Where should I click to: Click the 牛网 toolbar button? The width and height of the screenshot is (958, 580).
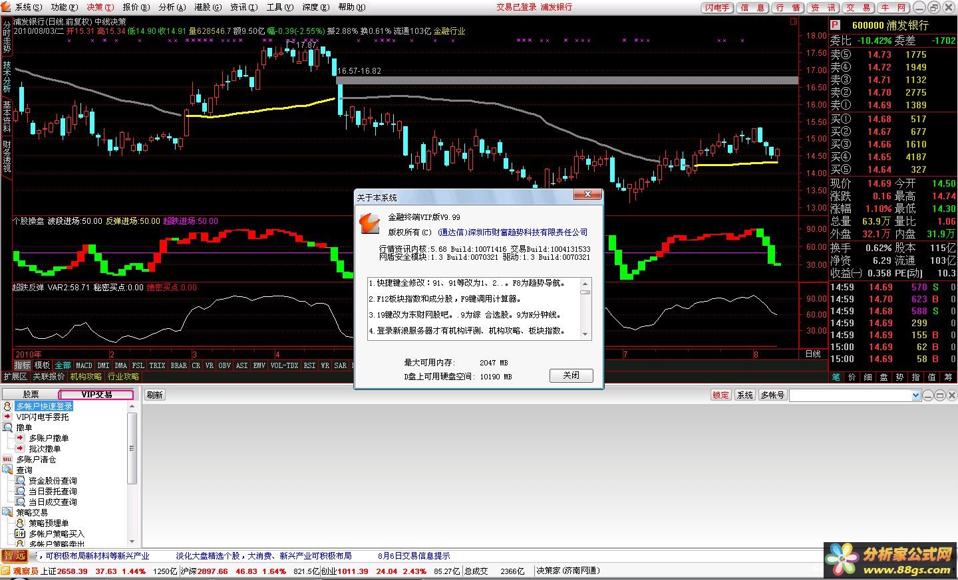pos(893,7)
